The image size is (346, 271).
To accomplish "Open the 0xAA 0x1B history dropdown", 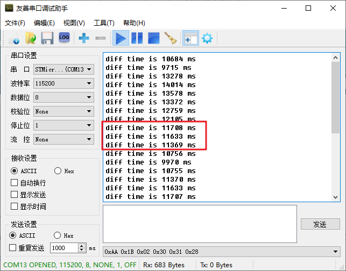I will [222, 252].
